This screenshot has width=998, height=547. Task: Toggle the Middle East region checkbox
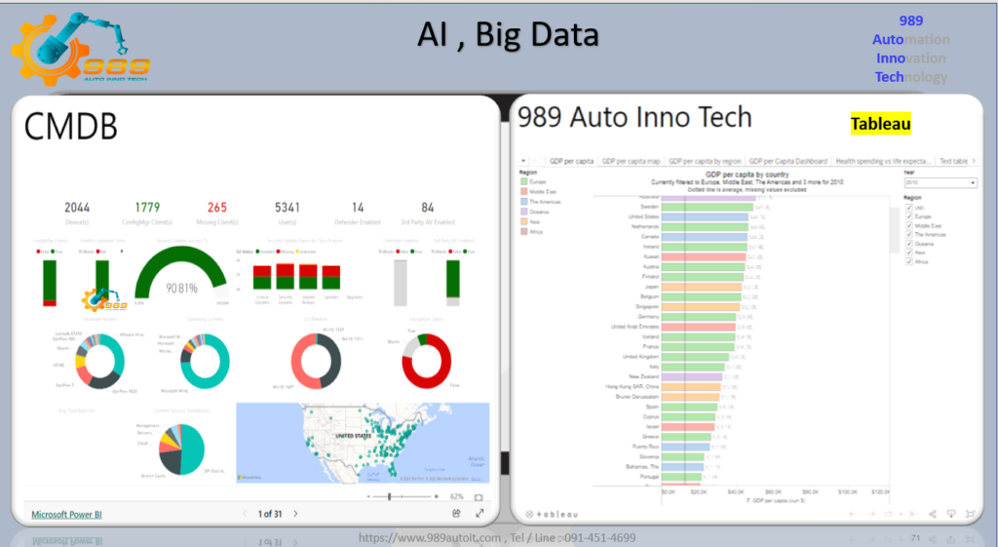point(908,225)
